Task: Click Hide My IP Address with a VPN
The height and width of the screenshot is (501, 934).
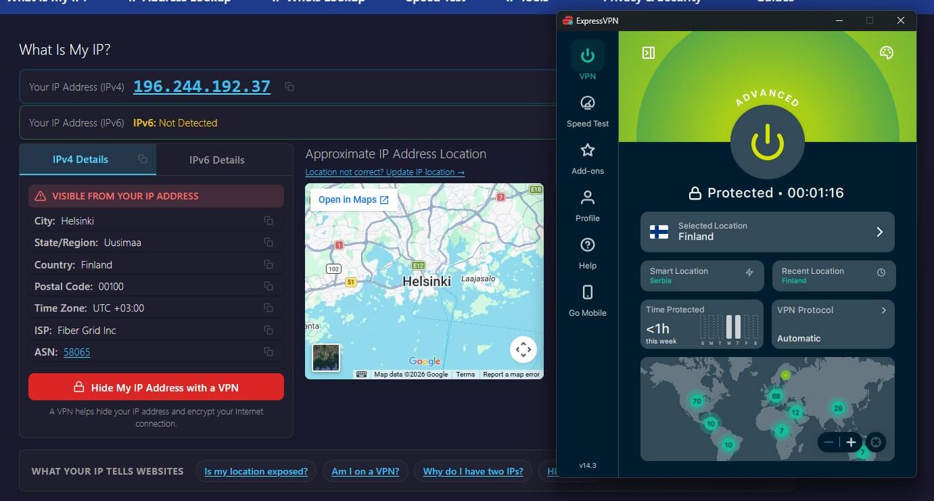Action: click(156, 387)
